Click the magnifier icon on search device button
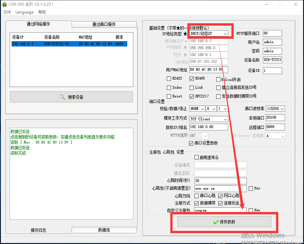Viewport: 304px width, 244px height. click(x=62, y=97)
